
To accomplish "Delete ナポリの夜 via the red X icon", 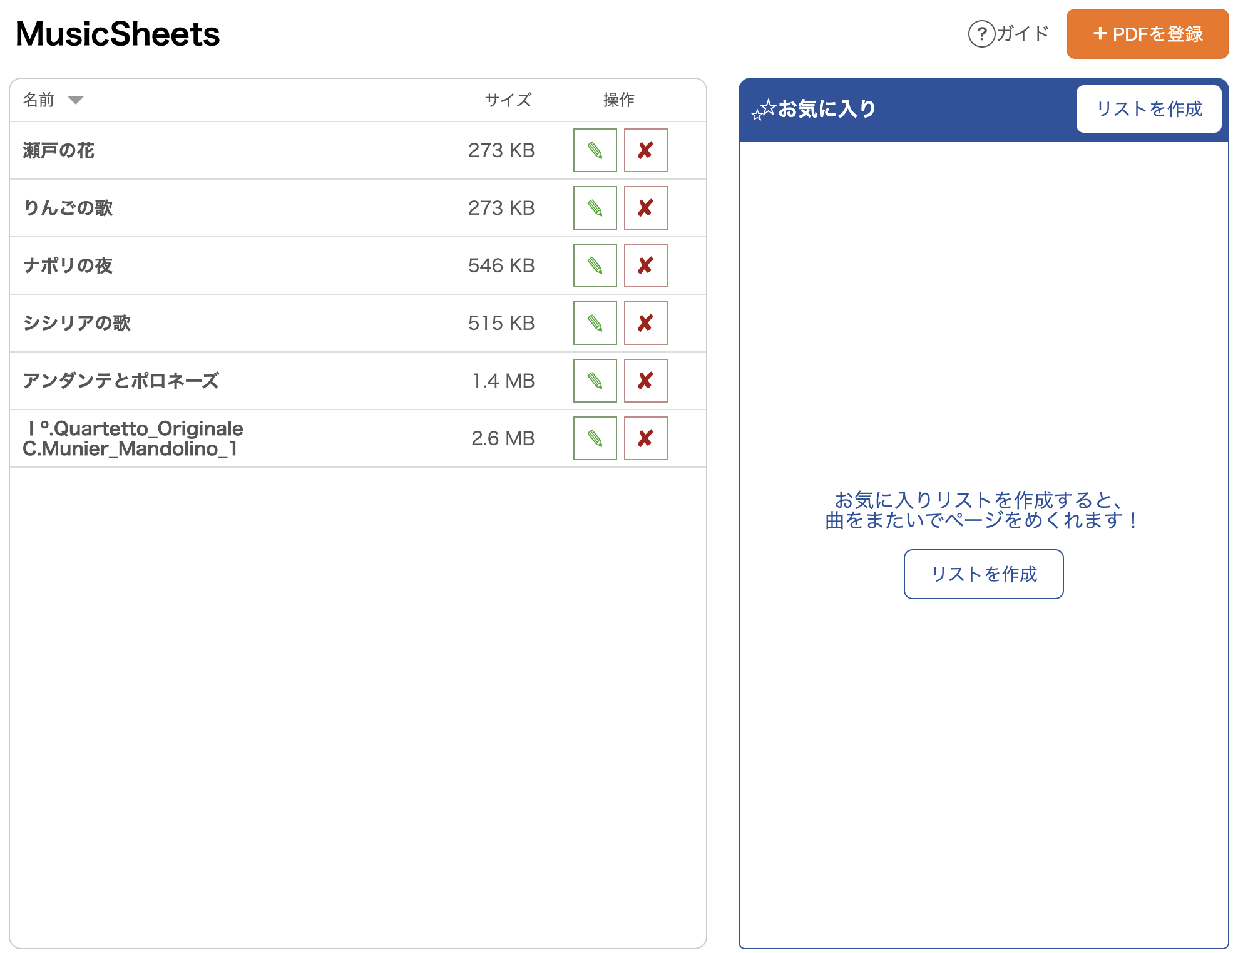I will [x=645, y=265].
